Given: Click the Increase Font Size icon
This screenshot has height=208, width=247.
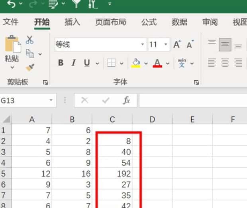Looking at the screenshot, I should pos(177,45).
